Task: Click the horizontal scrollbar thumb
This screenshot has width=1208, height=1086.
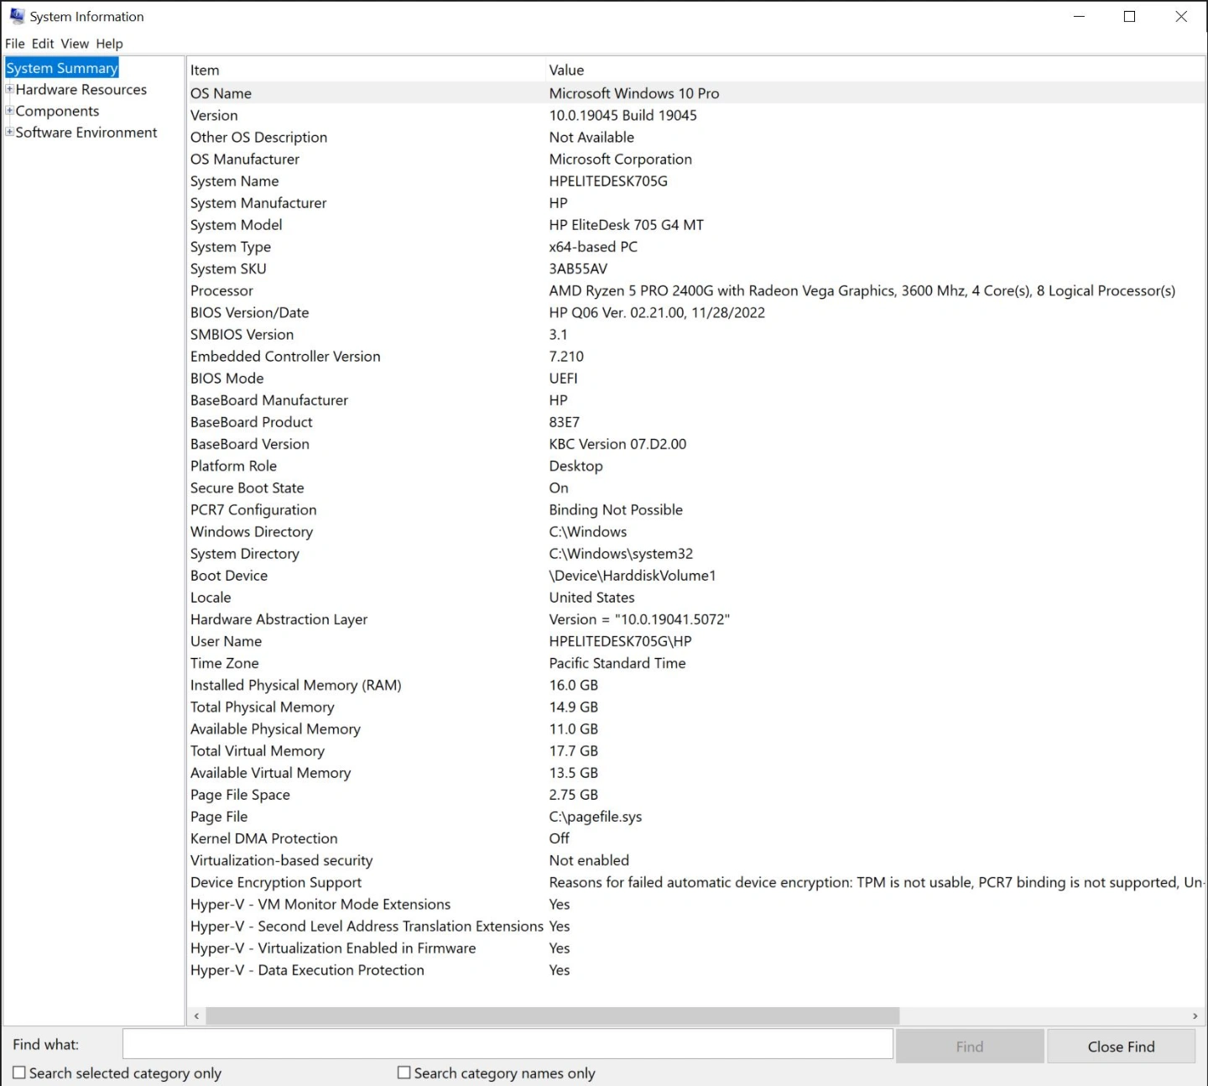Action: pos(553,1016)
